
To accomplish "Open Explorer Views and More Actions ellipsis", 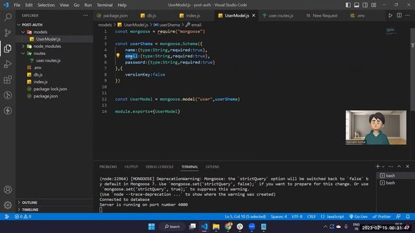I will pos(86,16).
